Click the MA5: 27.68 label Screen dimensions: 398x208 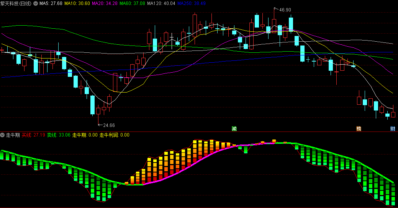pyautogui.click(x=51, y=3)
